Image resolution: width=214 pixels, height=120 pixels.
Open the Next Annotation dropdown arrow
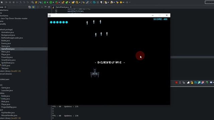(108, 2)
